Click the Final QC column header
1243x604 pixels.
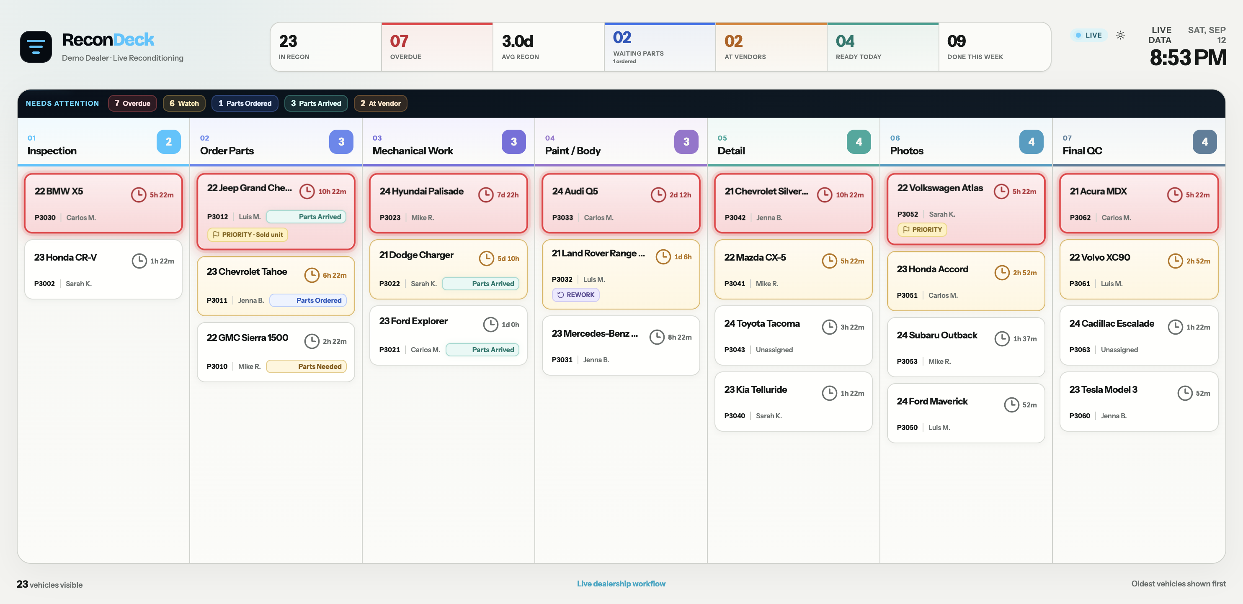click(x=1138, y=142)
